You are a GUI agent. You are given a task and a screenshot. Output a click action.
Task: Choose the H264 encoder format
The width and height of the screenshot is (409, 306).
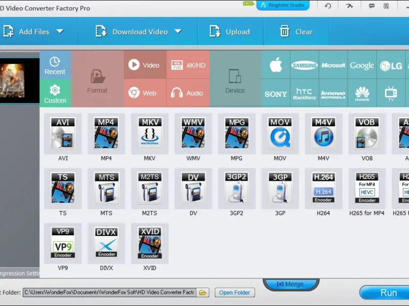pos(324,188)
